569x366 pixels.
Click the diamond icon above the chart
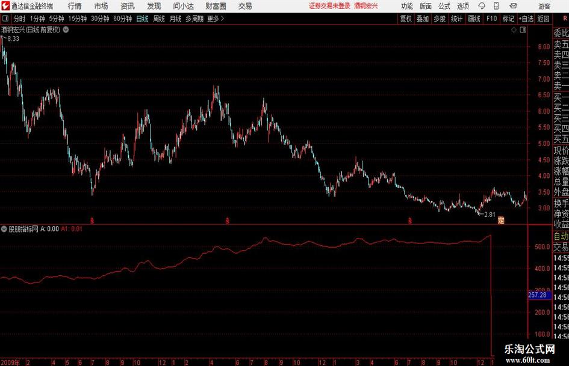(x=514, y=30)
